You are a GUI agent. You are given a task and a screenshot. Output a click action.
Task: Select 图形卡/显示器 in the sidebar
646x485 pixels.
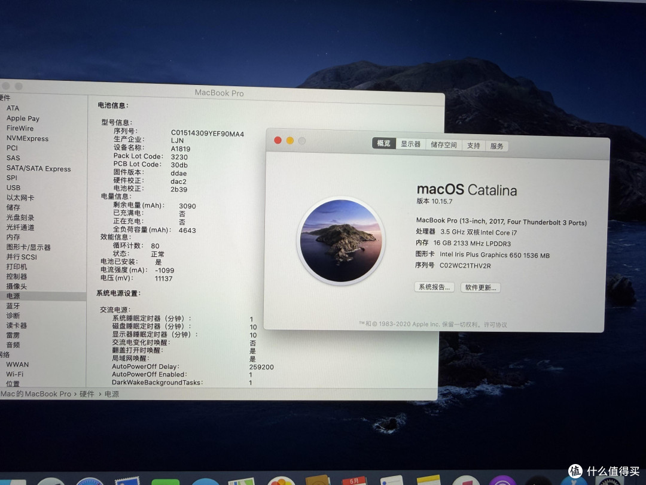coord(29,247)
